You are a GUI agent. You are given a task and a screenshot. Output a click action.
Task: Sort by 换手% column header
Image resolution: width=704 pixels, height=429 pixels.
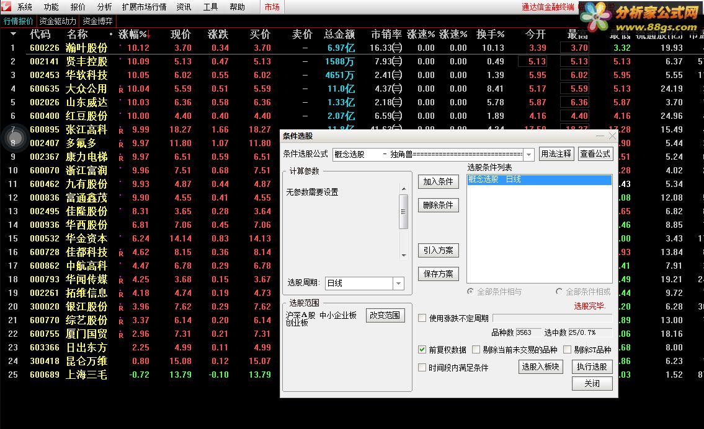[x=490, y=35]
